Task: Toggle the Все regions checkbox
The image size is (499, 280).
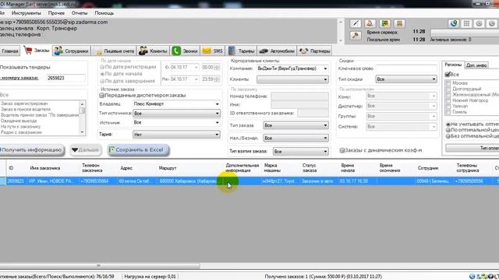Action: [448, 75]
